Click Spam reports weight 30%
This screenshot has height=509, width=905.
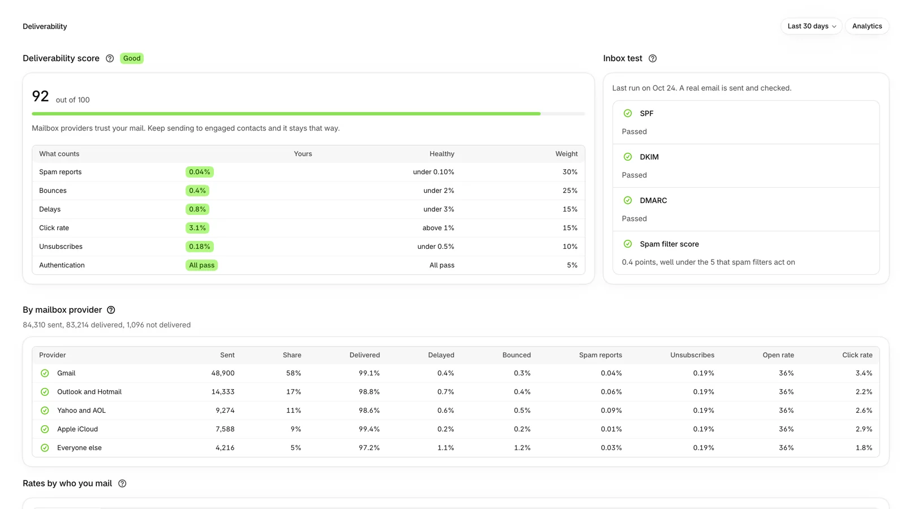(x=570, y=172)
